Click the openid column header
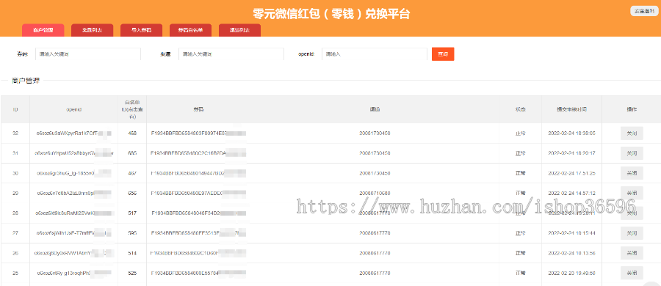Image resolution: width=661 pixels, height=286 pixels. pos(73,109)
